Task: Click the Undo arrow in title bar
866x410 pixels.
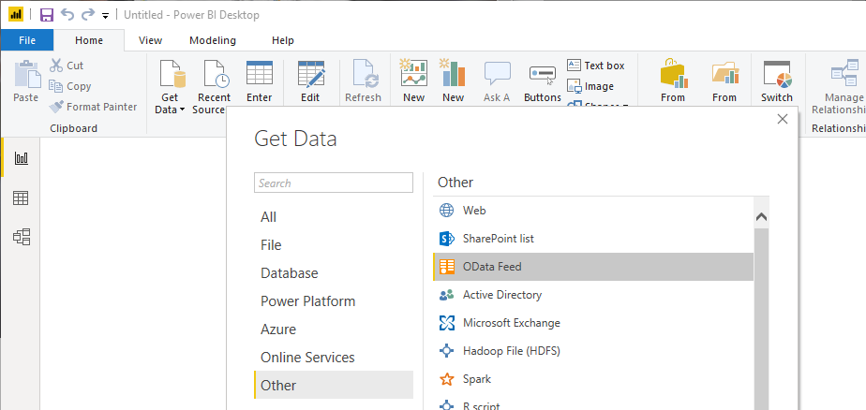Action: click(67, 15)
